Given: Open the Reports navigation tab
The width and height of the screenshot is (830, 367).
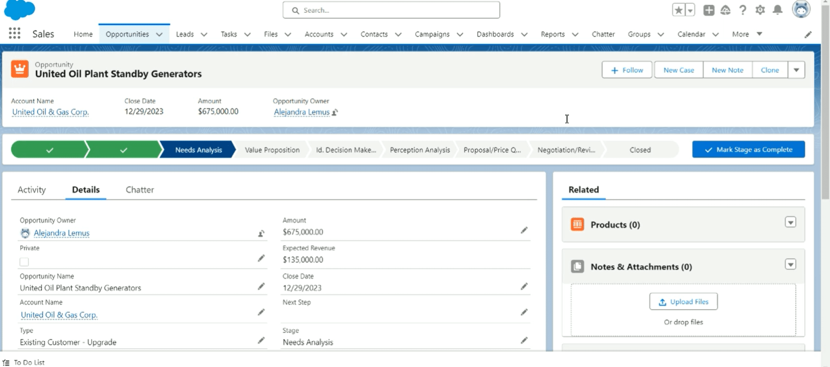Looking at the screenshot, I should 553,34.
